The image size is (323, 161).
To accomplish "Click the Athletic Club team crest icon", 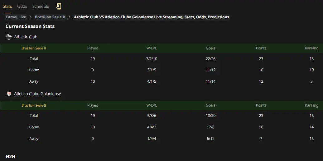I will [x=9, y=37].
